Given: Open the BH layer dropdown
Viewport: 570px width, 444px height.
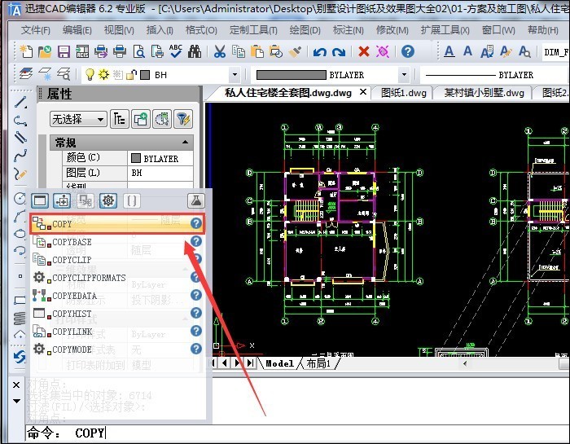Looking at the screenshot, I should [x=234, y=74].
